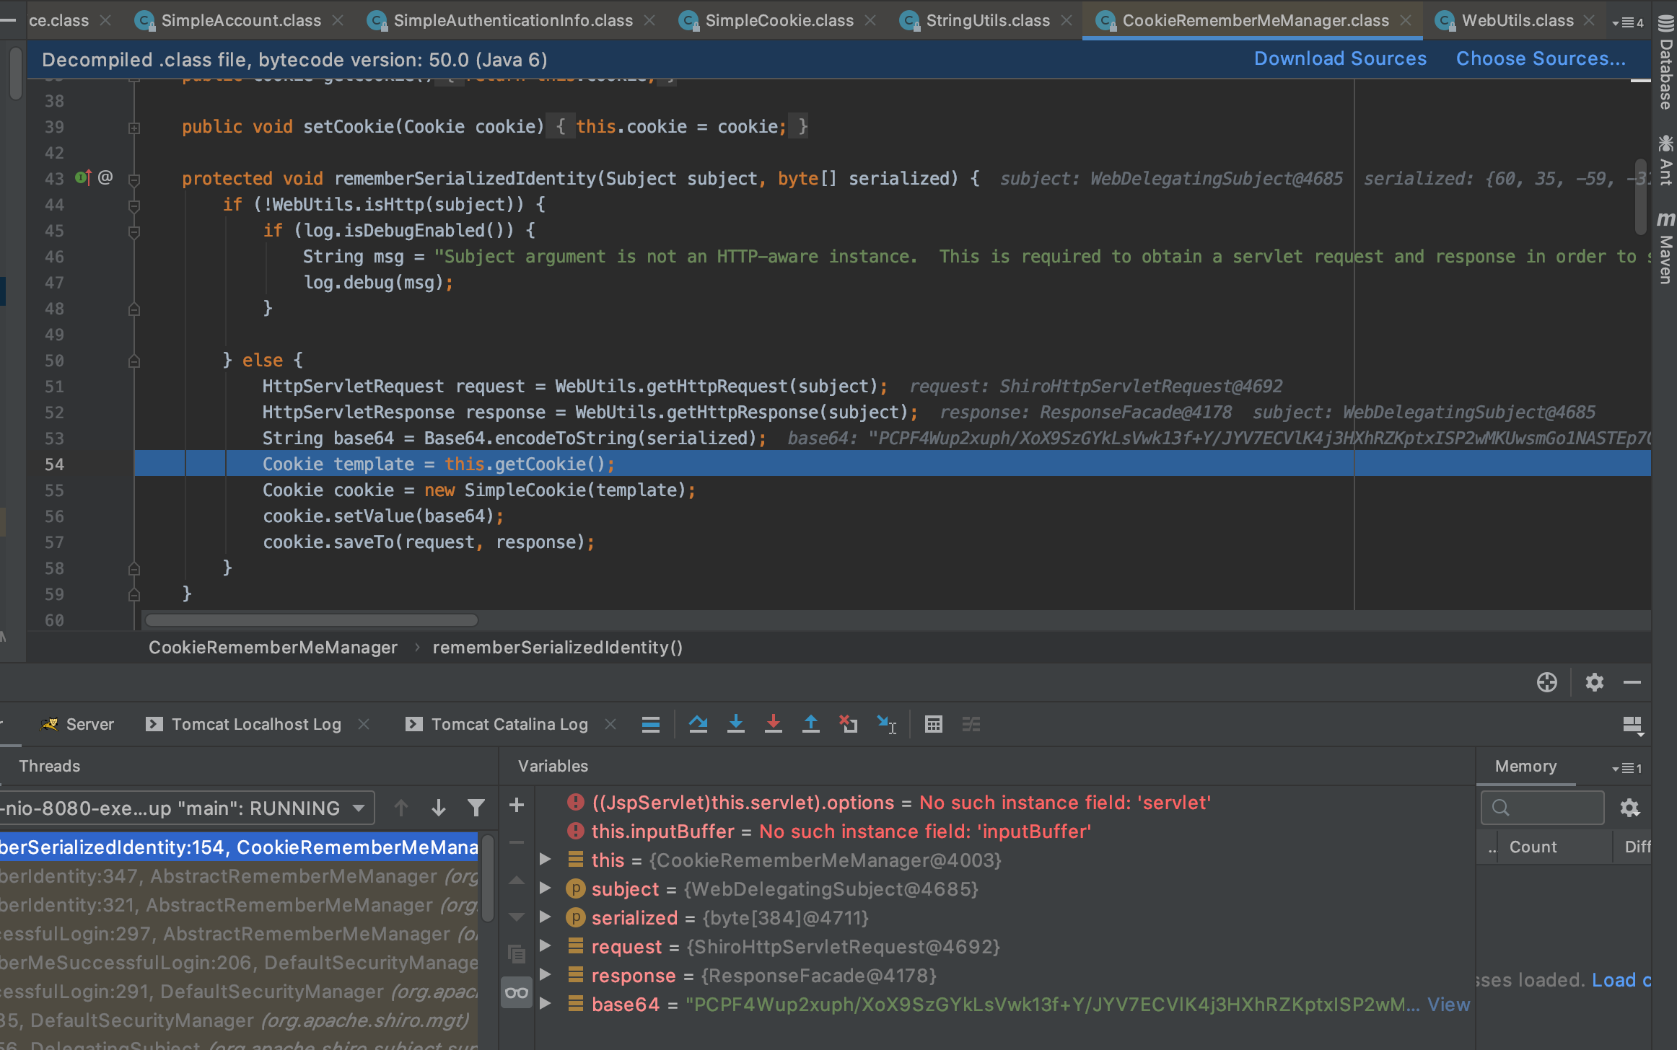Go to previous frame up arrow

tap(401, 808)
